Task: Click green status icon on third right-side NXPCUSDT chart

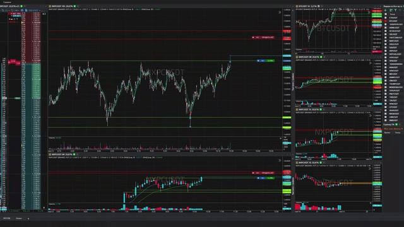Action: (321, 110)
